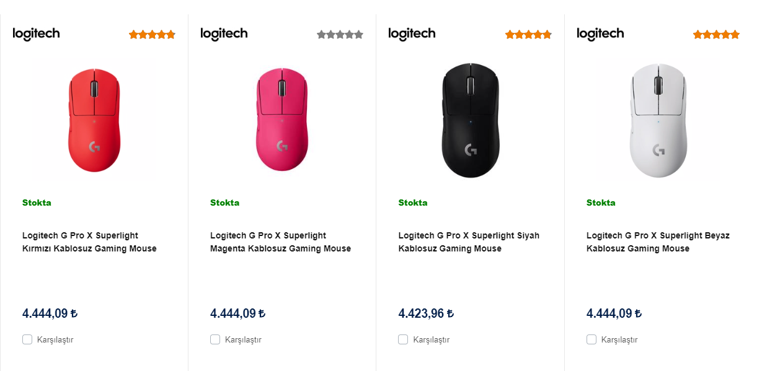The width and height of the screenshot is (762, 371).
Task: Click the orange star rating of the red mouse
Action: (152, 35)
